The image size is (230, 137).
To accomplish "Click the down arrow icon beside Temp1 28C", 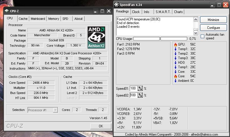I will pos(176,67).
